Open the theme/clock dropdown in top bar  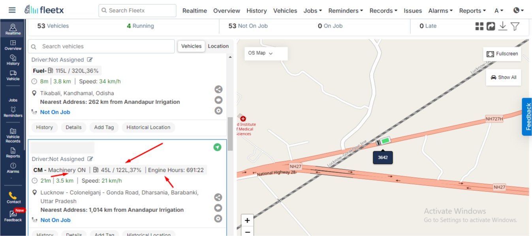tap(519, 11)
